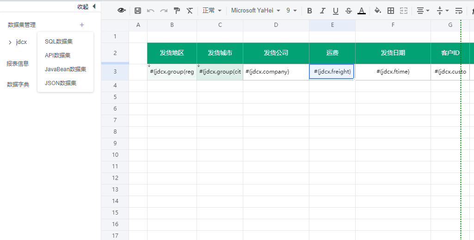Undo the last action
The image size is (474, 240).
pyautogui.click(x=151, y=11)
